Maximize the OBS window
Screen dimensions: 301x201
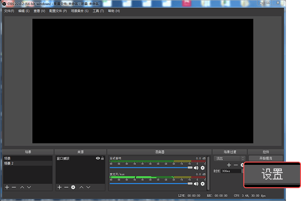[268, 3]
